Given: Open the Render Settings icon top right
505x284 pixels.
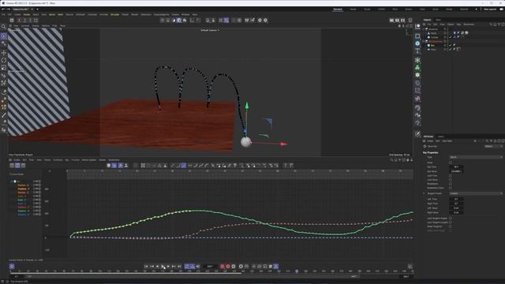Looking at the screenshot, I should pos(403,21).
